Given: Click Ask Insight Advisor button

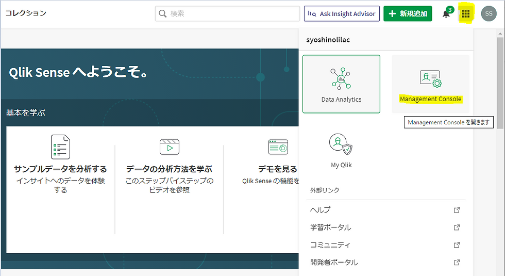Looking at the screenshot, I should pos(342,13).
